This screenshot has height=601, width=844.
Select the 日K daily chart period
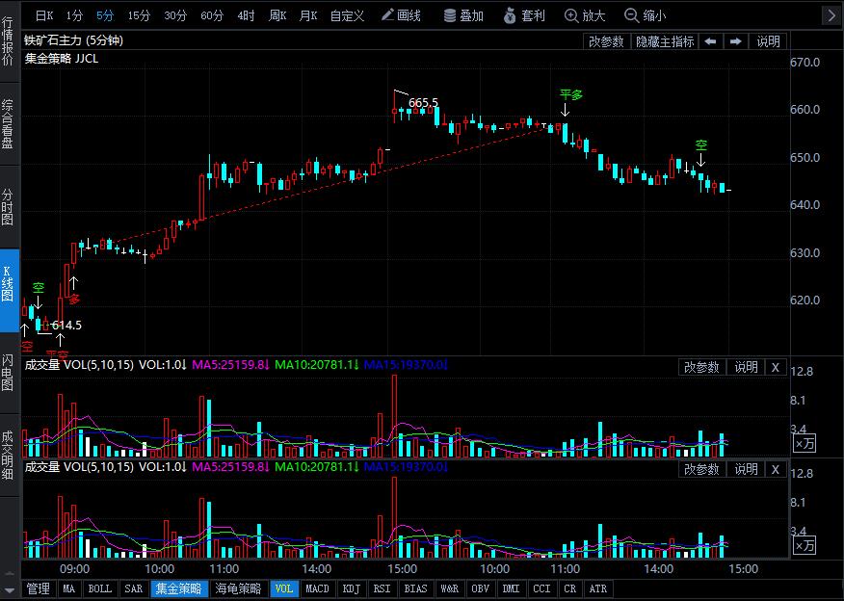click(44, 15)
